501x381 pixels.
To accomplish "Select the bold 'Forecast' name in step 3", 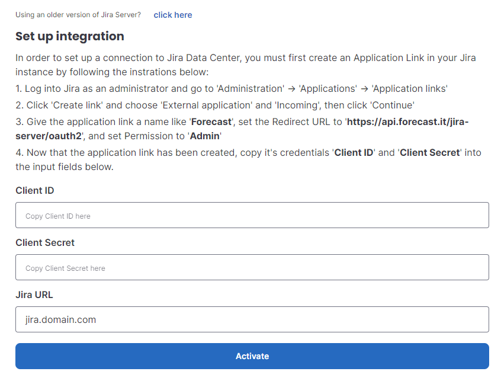I will [x=211, y=122].
